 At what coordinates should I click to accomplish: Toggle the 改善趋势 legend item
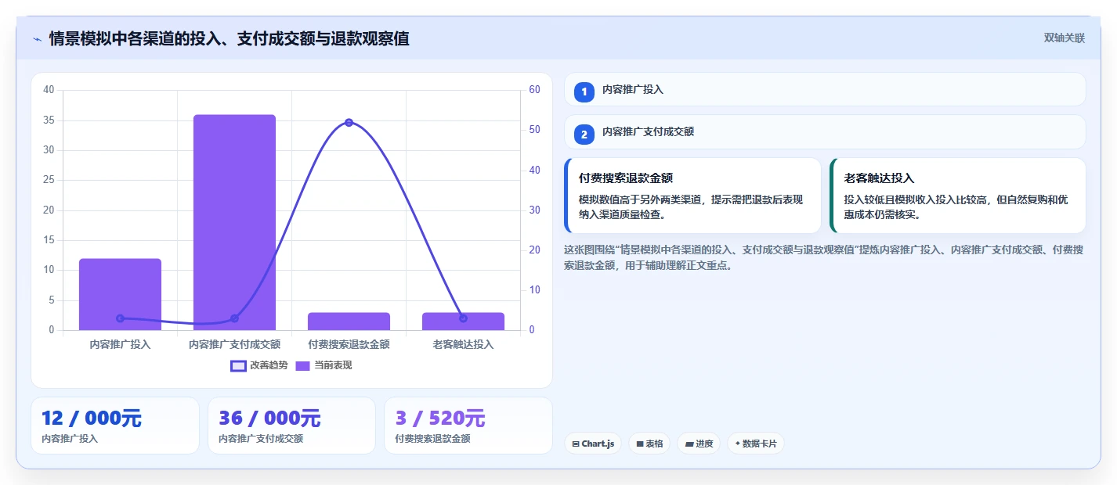click(x=259, y=365)
